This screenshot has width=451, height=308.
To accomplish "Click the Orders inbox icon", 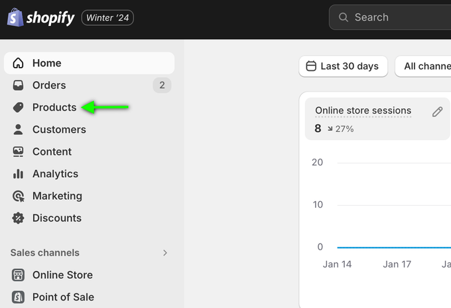I will [18, 85].
